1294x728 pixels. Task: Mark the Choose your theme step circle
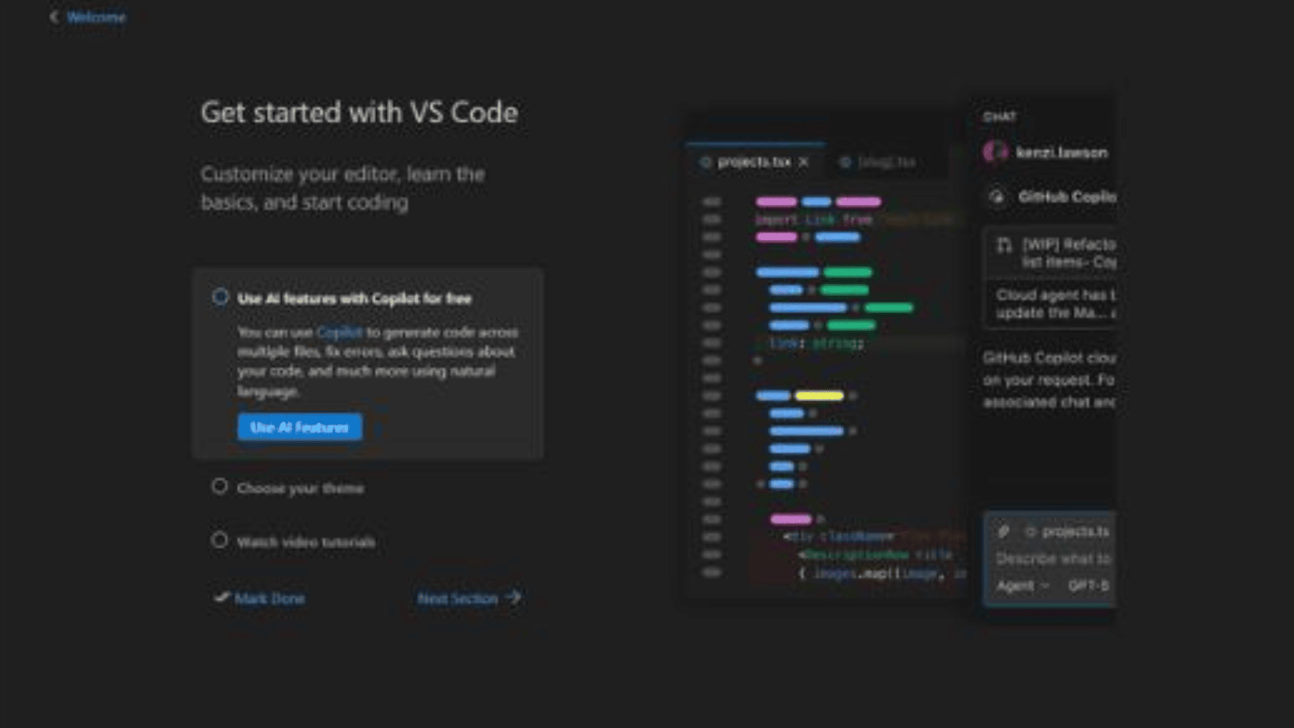coord(220,487)
